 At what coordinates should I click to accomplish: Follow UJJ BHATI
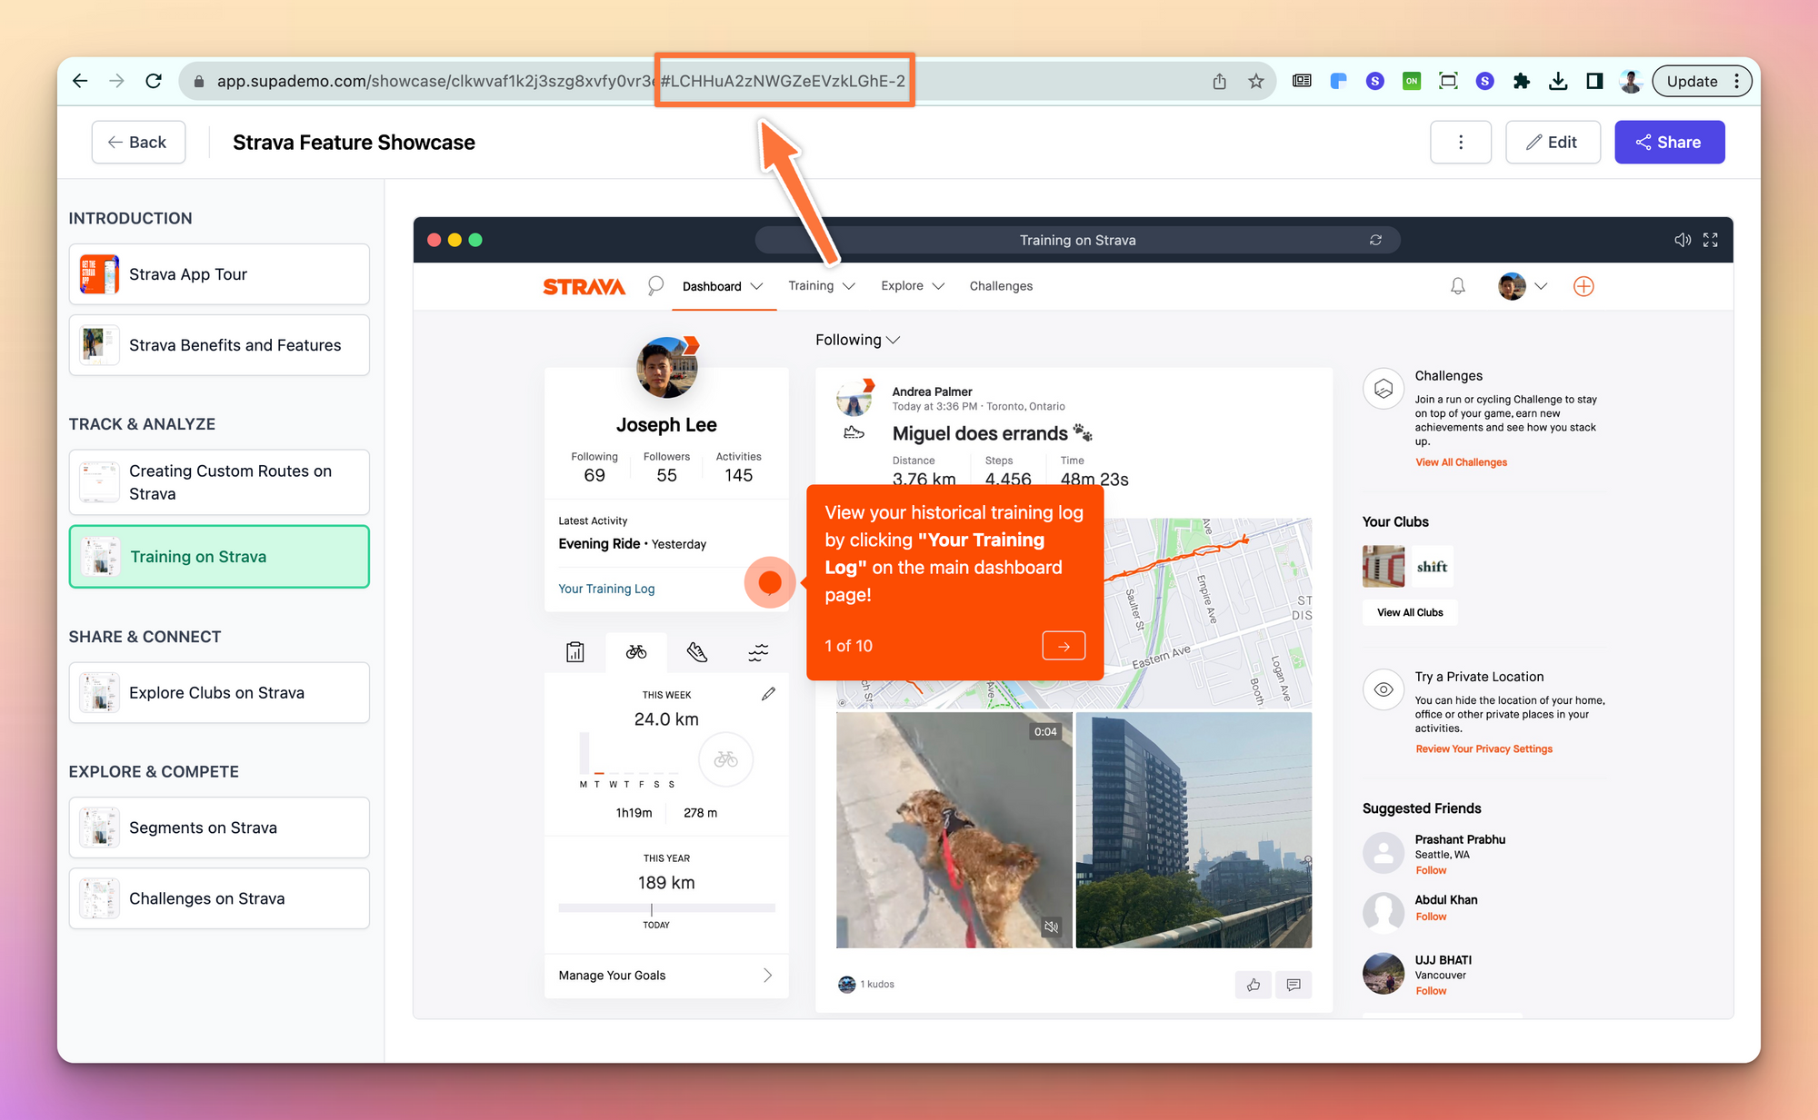(1431, 991)
